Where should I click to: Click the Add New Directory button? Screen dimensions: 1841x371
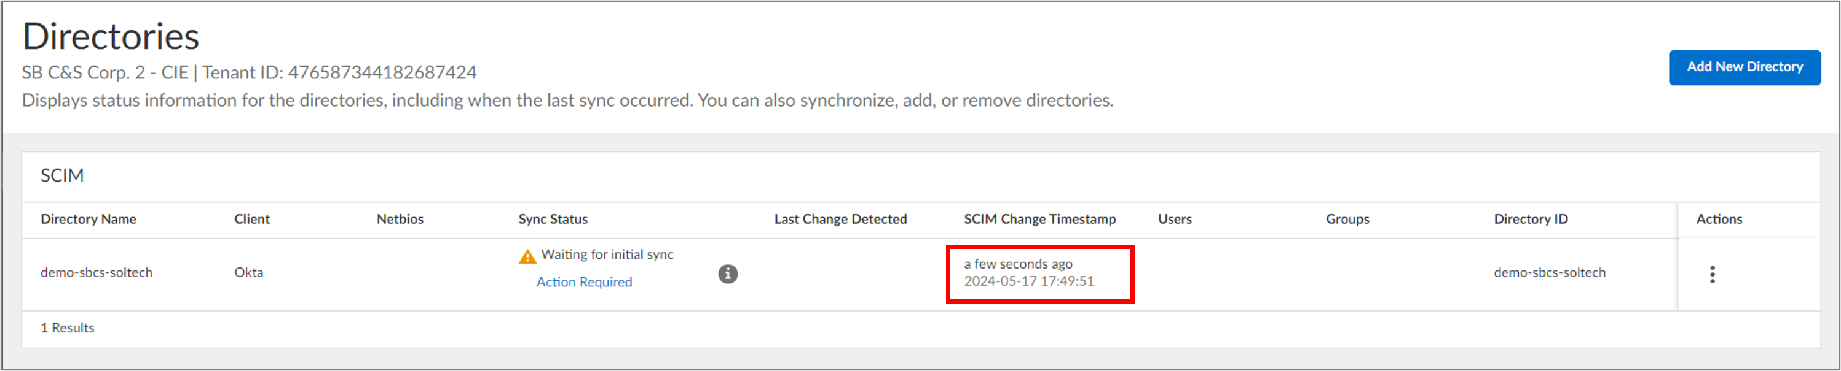pos(1744,67)
